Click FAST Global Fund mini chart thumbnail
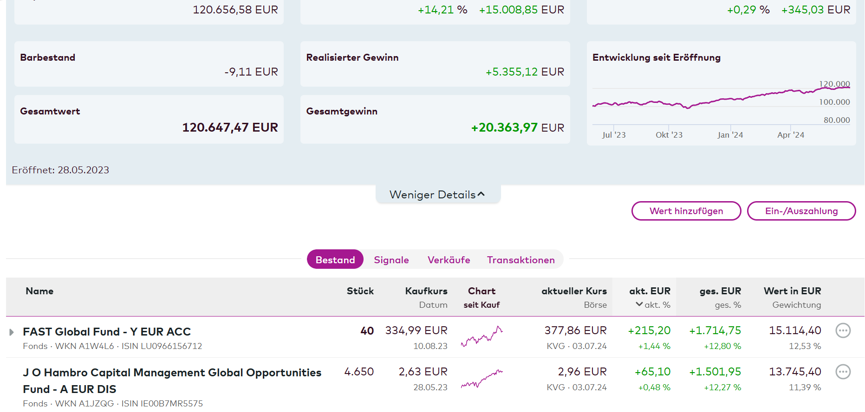The image size is (865, 412). 481,337
